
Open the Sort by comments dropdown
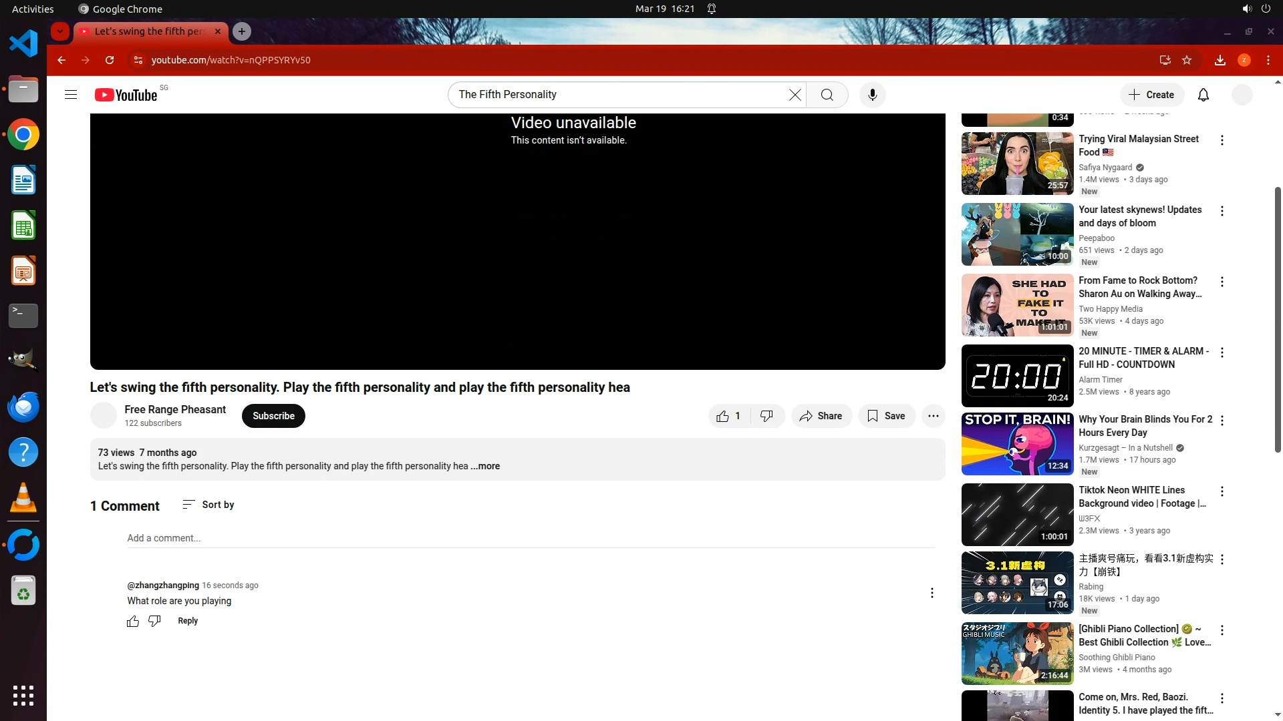pyautogui.click(x=208, y=505)
